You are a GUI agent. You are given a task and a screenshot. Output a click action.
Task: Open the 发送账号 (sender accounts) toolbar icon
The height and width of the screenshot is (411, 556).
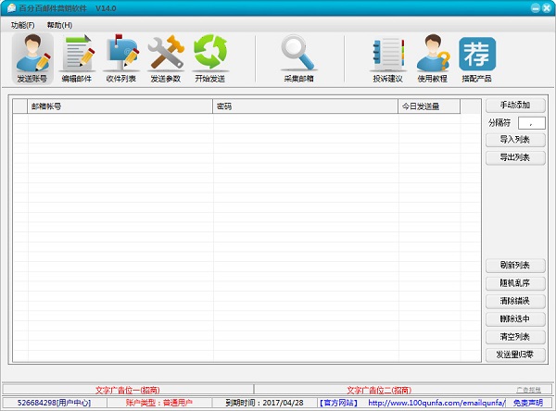click(32, 57)
